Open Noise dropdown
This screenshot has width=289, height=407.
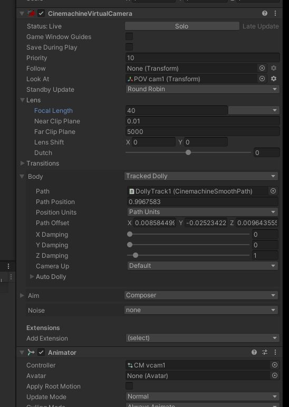pyautogui.click(x=201, y=310)
